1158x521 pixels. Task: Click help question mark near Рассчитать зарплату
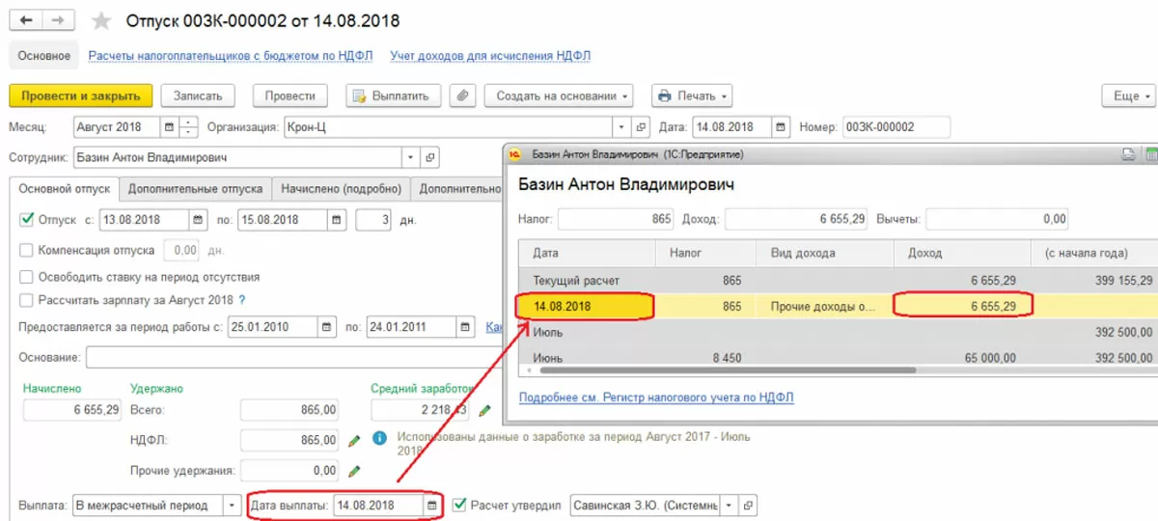pyautogui.click(x=242, y=300)
